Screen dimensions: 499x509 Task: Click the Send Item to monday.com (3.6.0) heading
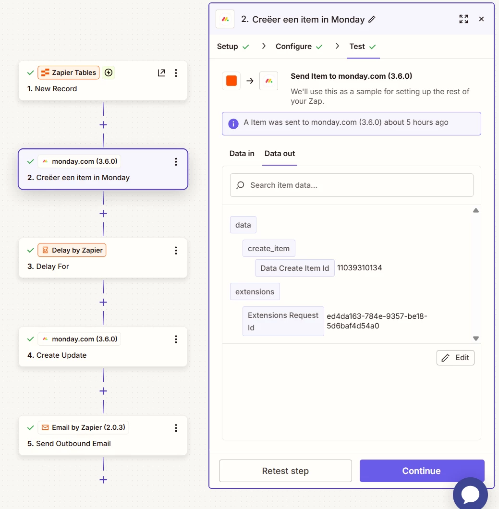[351, 76]
